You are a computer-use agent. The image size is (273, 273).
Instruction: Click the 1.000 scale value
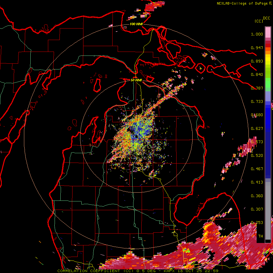point(257,34)
